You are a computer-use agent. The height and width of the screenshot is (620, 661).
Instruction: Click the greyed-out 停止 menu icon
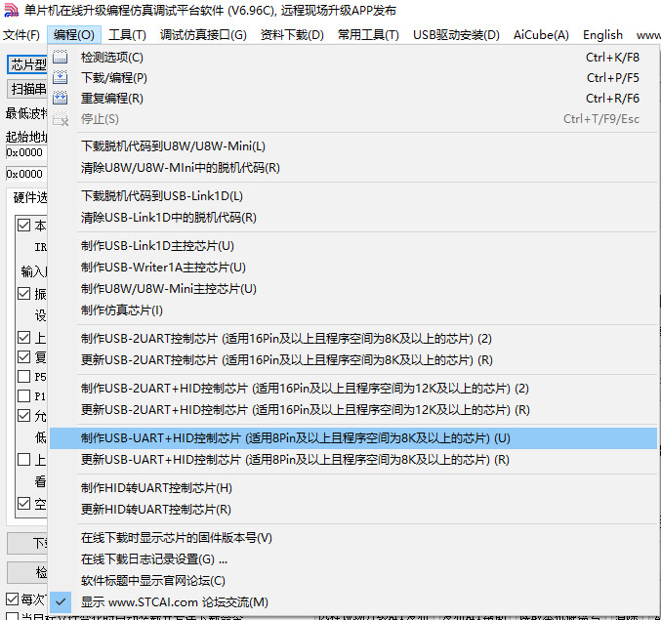[61, 119]
